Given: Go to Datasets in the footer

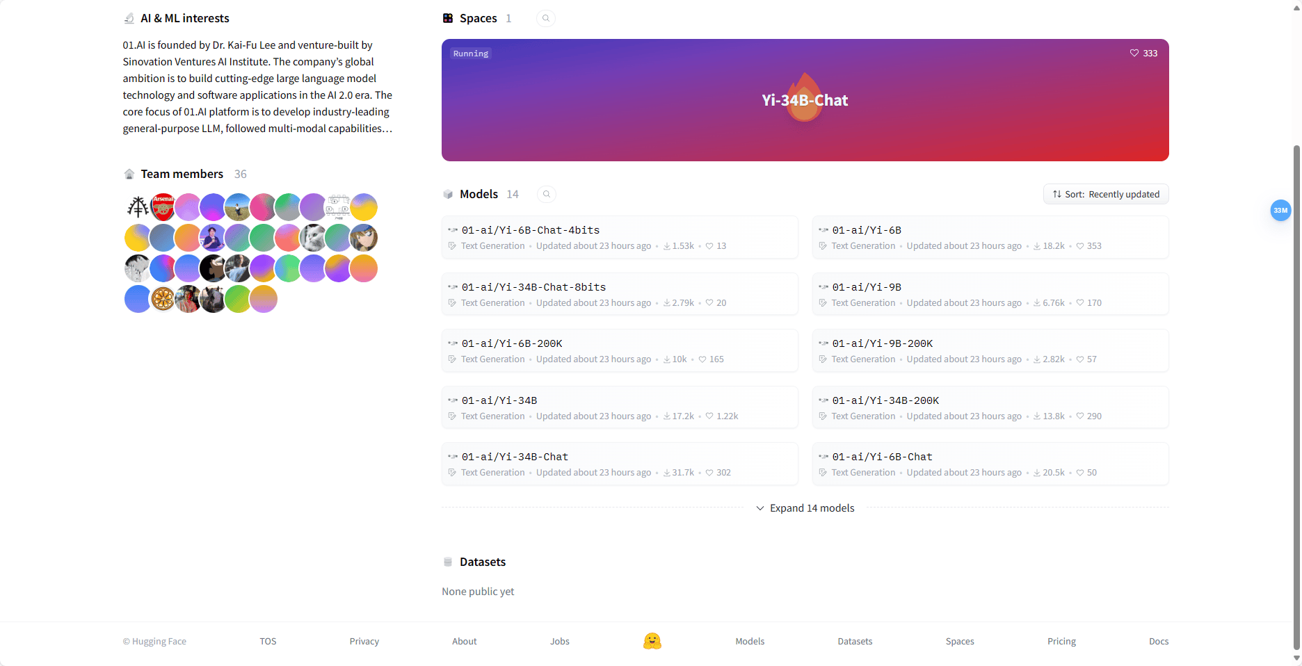Looking at the screenshot, I should coord(855,641).
